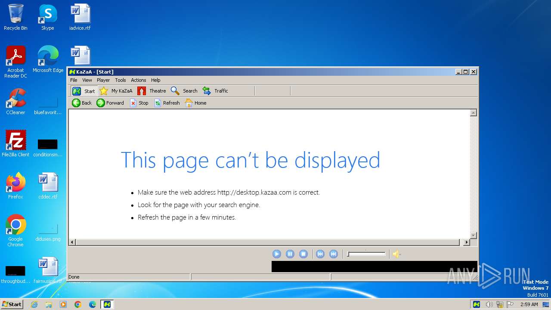551x310 pixels.
Task: Select Skype desktop shortcut
Action: pyautogui.click(x=47, y=17)
